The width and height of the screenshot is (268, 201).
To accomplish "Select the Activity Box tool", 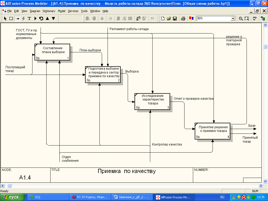I will [x=11, y=19].
